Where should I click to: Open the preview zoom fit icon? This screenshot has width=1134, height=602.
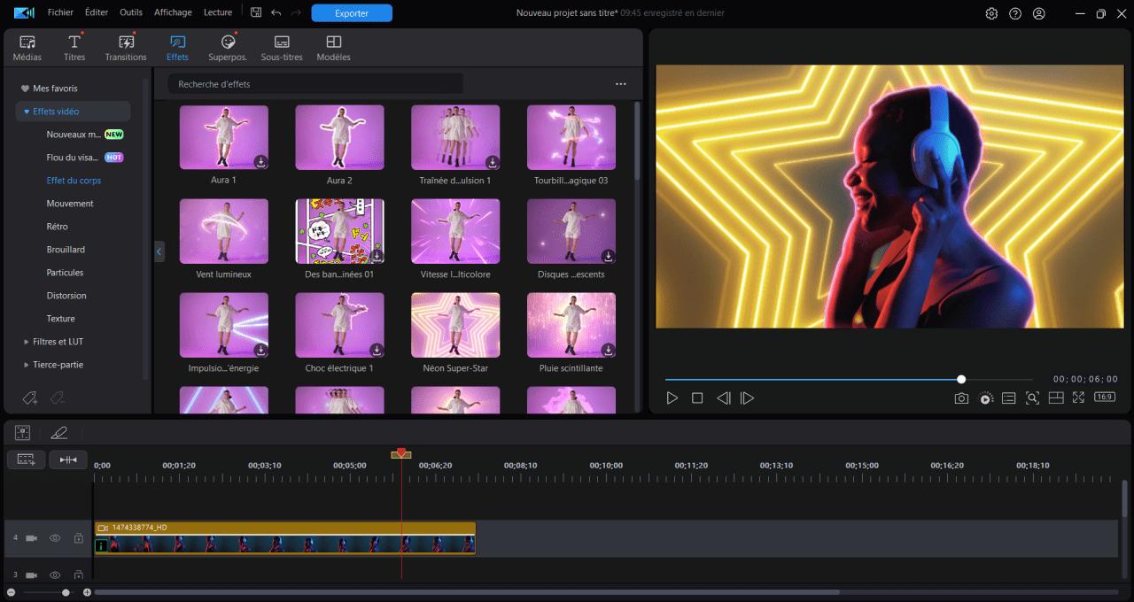(x=1032, y=398)
